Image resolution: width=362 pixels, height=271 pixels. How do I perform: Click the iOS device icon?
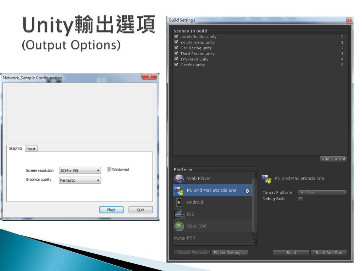[179, 215]
